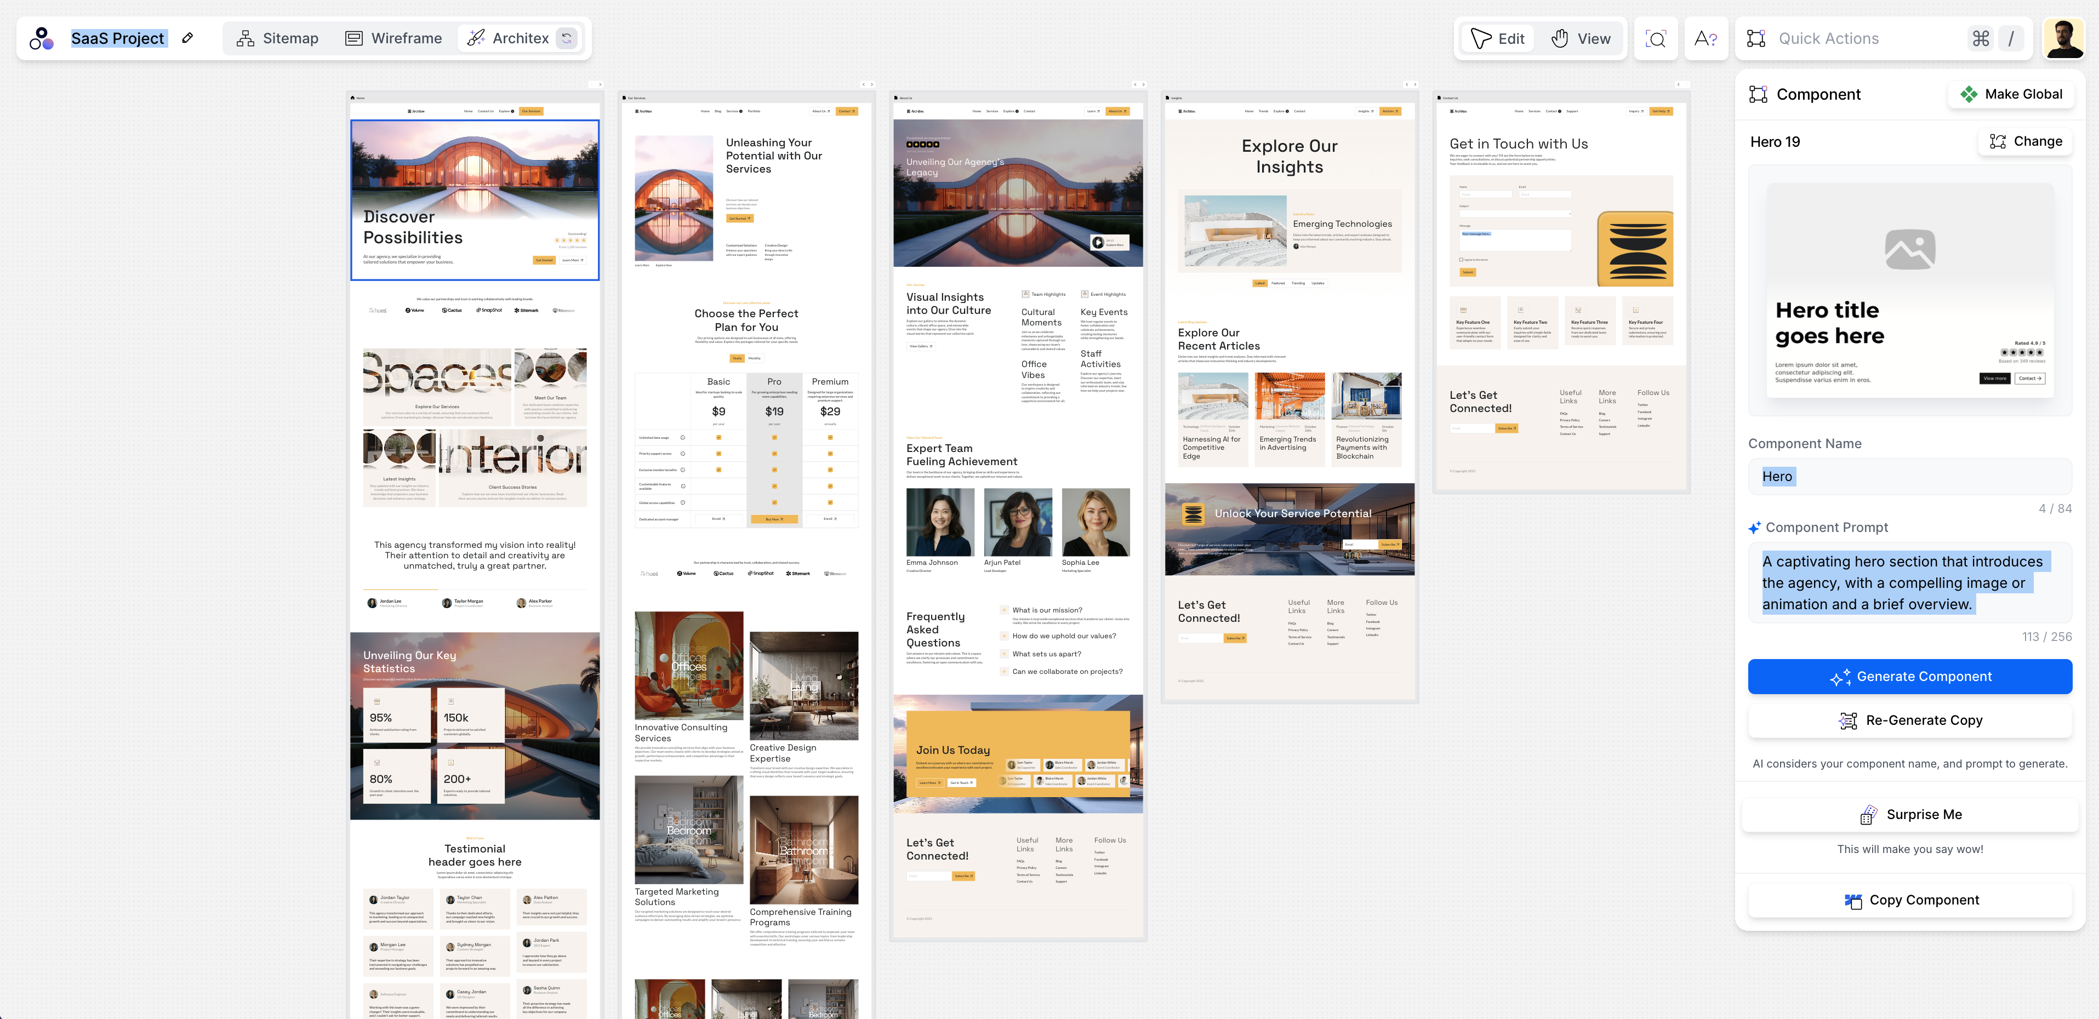Click the Generate Component button

click(x=1909, y=676)
